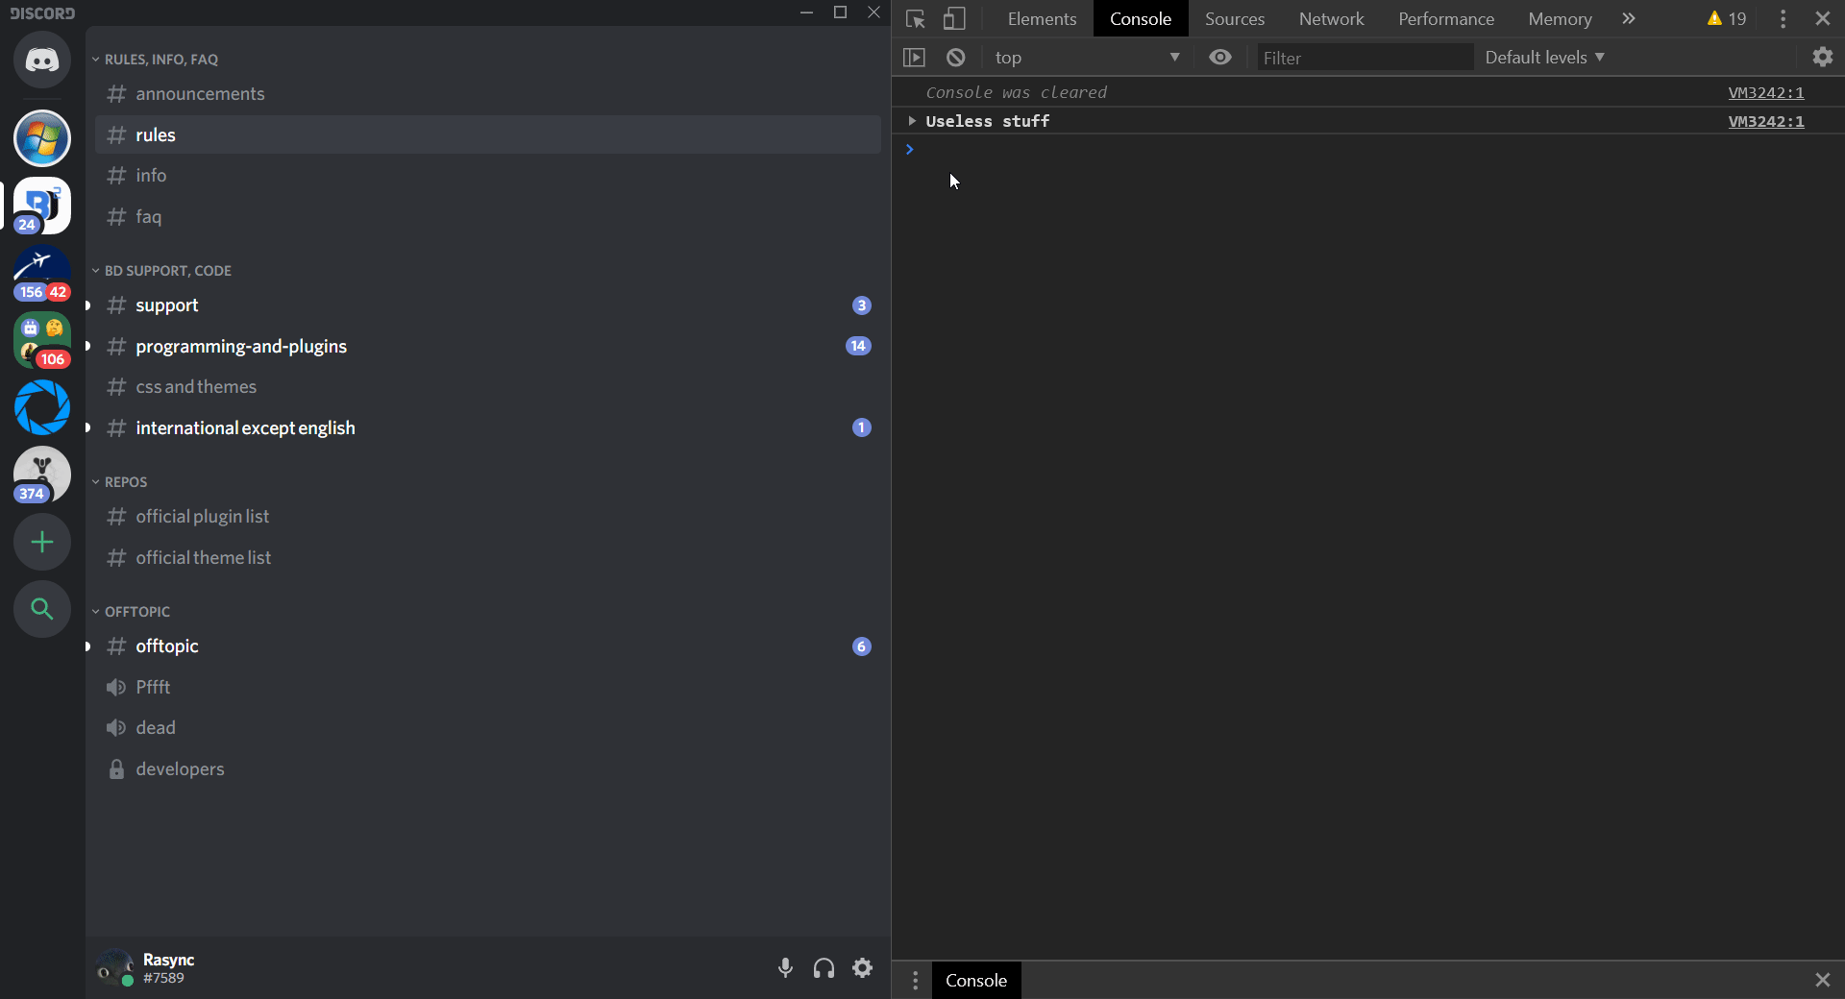Click Rasync user avatar
Viewport: 1845px width, 999px height.
(x=115, y=968)
